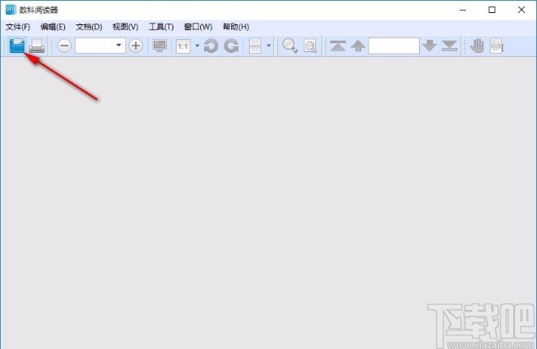The height and width of the screenshot is (349, 537).
Task: Open a file with the blue folder icon
Action: click(x=17, y=46)
